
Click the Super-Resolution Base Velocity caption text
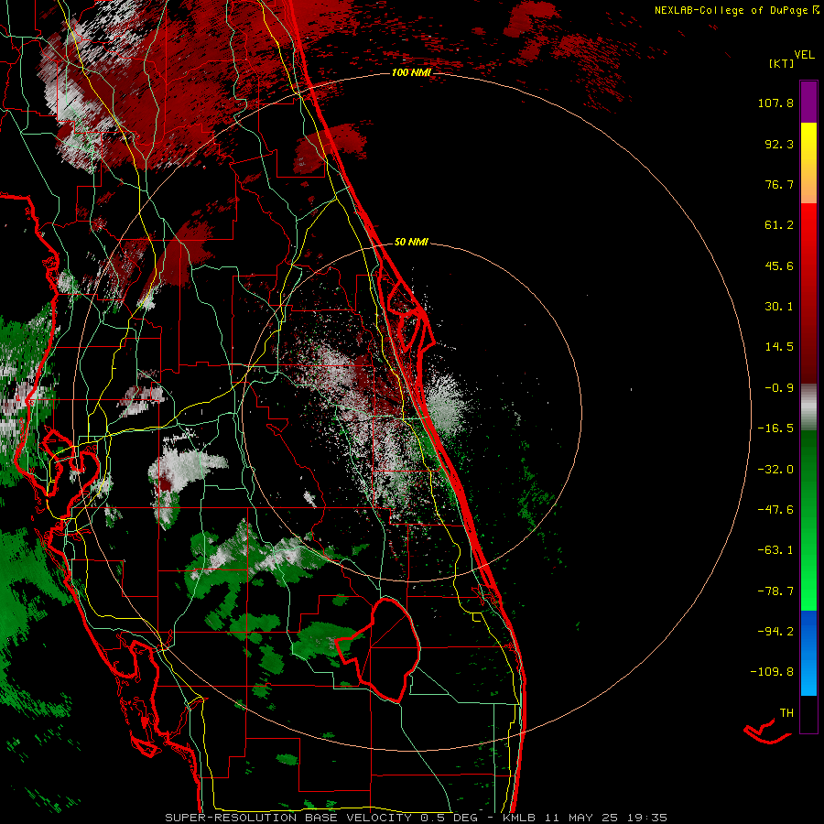[x=417, y=818]
